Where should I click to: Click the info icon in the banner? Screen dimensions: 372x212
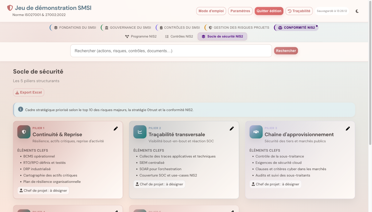coord(21,109)
